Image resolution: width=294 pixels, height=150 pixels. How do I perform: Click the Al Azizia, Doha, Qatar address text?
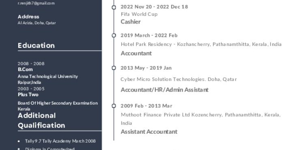(37, 23)
